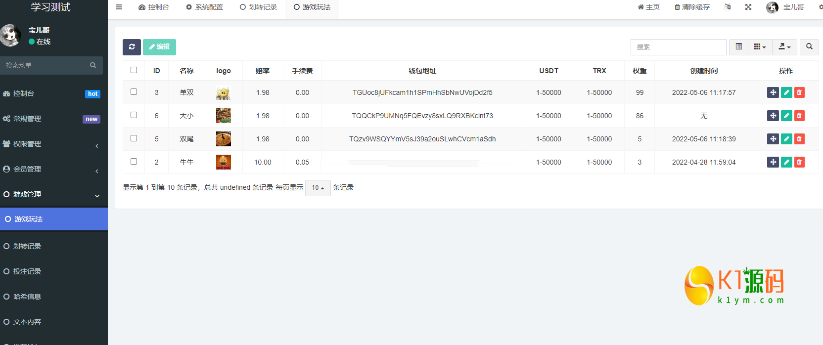Click the 双尾 row logo thumbnail
823x345 pixels.
(x=224, y=139)
